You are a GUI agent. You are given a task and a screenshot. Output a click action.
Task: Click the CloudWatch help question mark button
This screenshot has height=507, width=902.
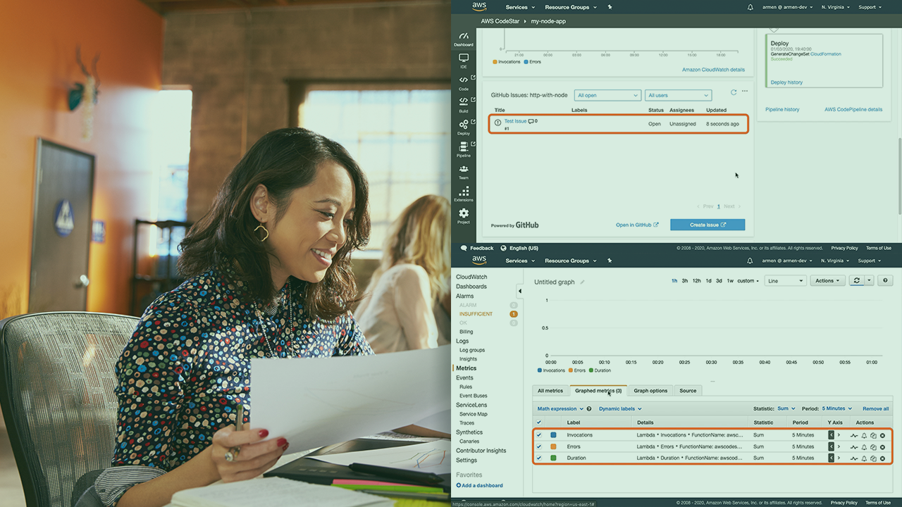pos(886,280)
